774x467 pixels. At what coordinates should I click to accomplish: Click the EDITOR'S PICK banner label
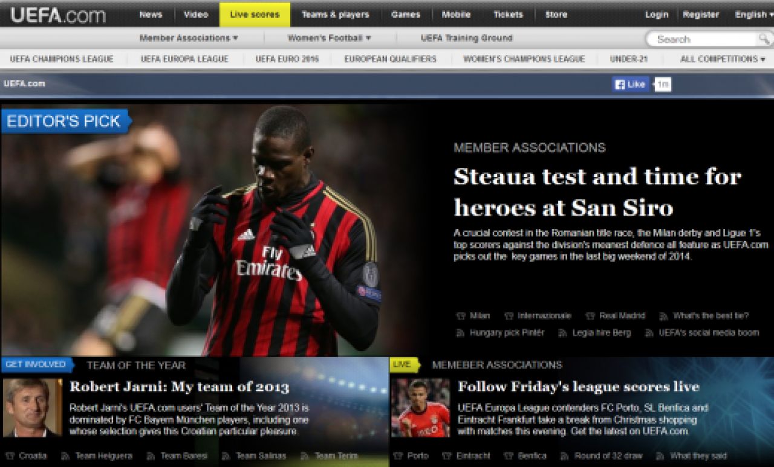65,121
